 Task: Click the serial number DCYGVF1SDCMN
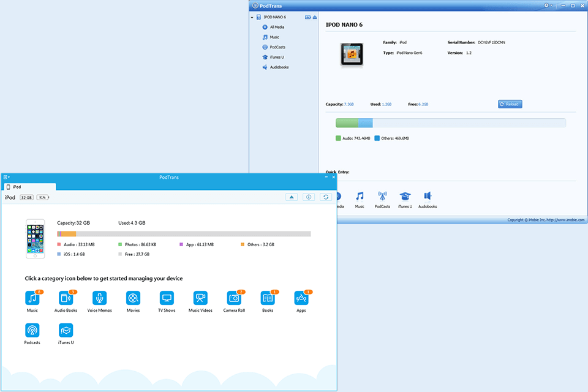click(x=491, y=43)
